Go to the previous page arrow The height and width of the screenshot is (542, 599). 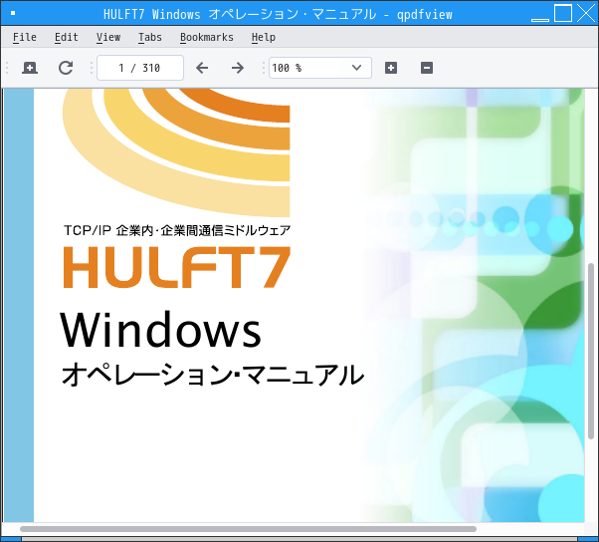coord(202,68)
